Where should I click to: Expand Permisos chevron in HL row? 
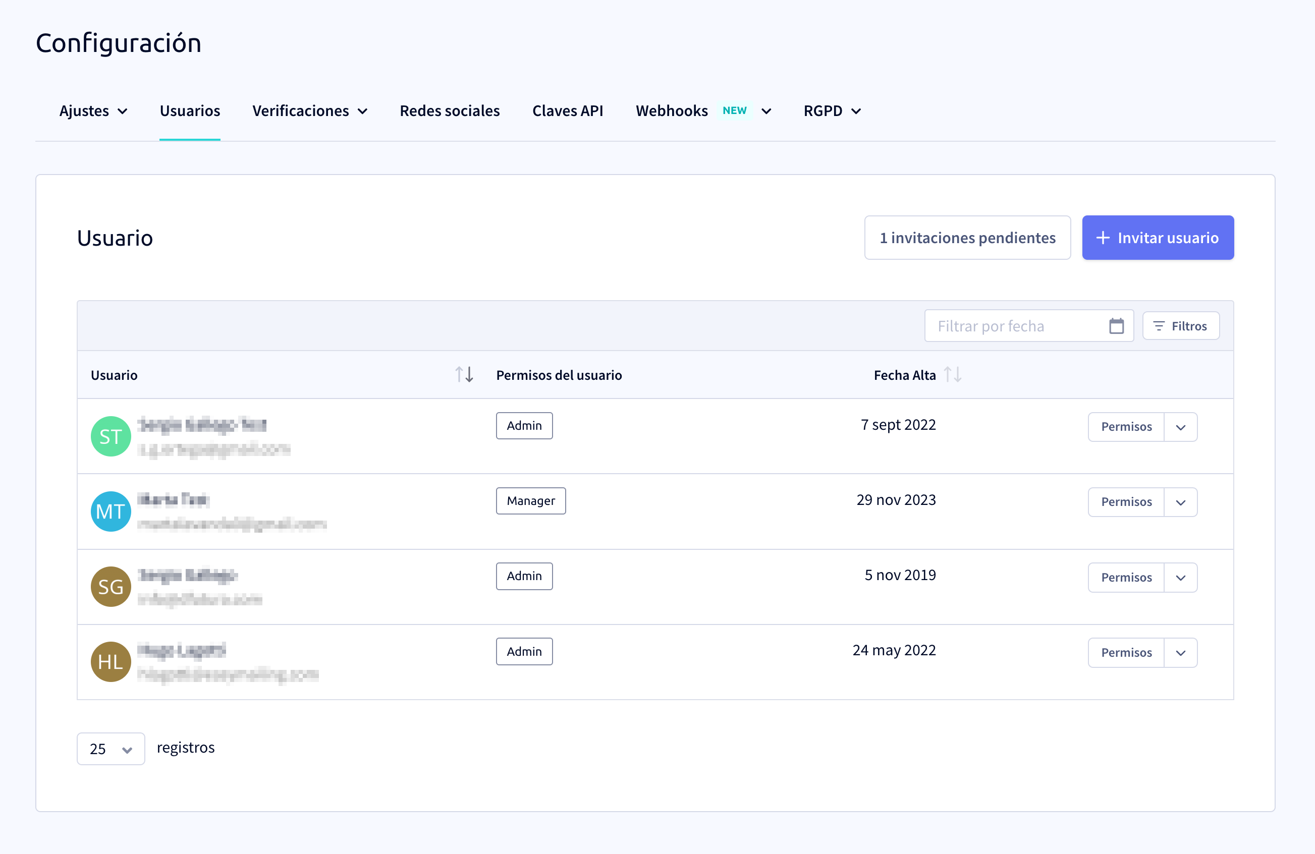(x=1181, y=653)
